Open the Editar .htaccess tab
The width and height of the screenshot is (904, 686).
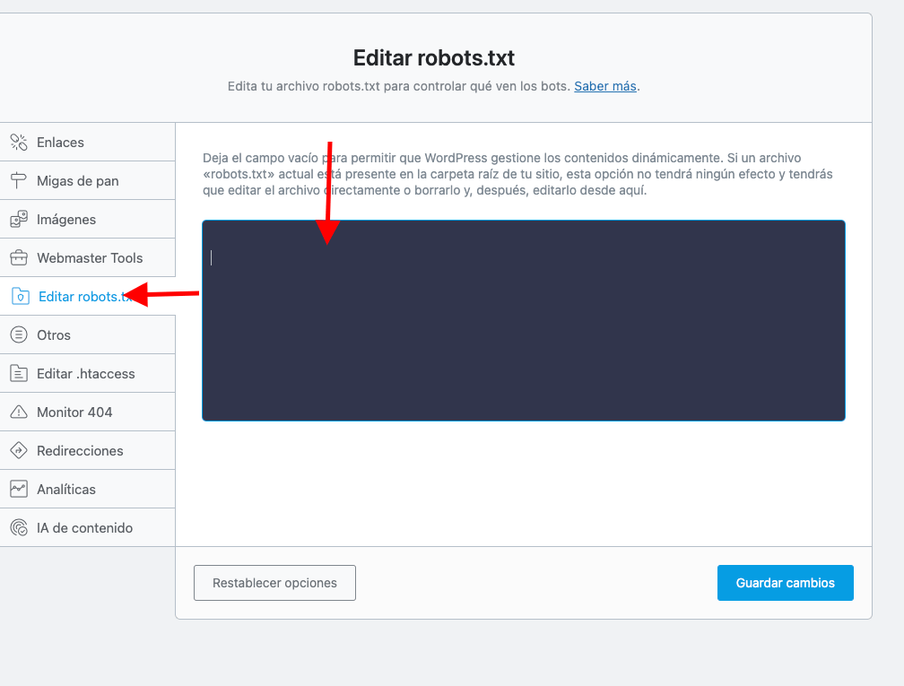(87, 374)
